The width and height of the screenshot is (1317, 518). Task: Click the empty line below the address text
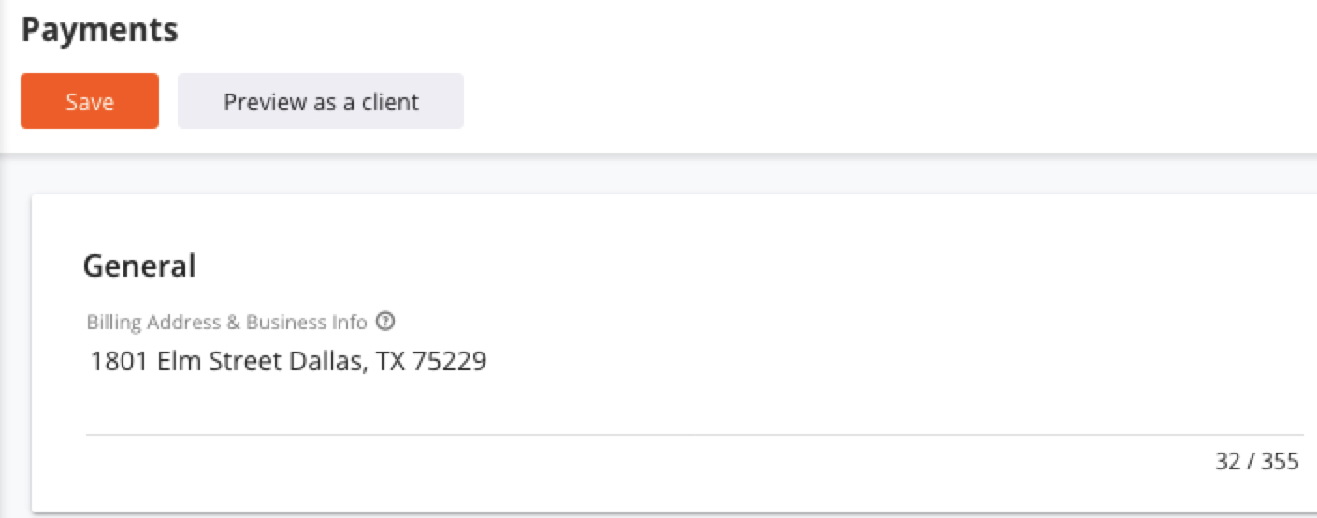692,404
